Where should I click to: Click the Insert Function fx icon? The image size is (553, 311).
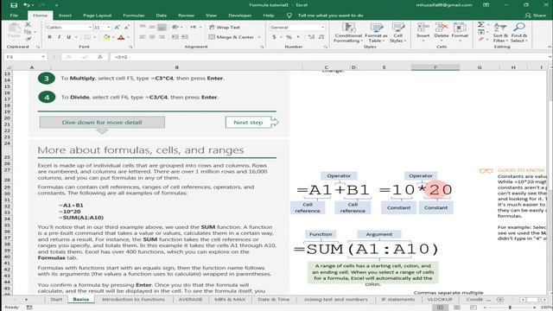[x=100, y=57]
